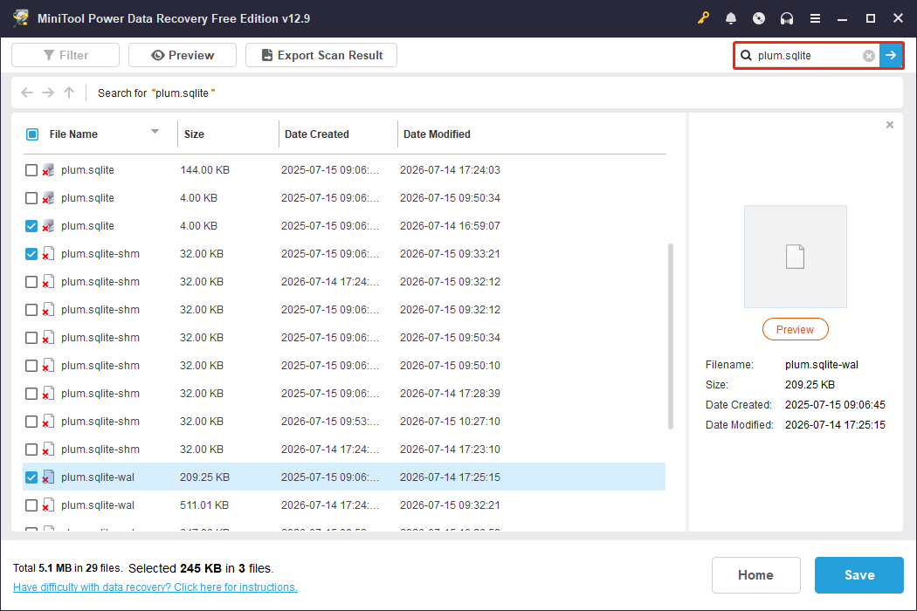917x611 pixels.
Task: Click the magnifier icon in search box
Action: (x=746, y=56)
